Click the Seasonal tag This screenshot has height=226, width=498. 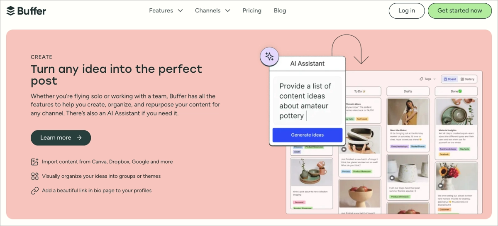pos(299,202)
